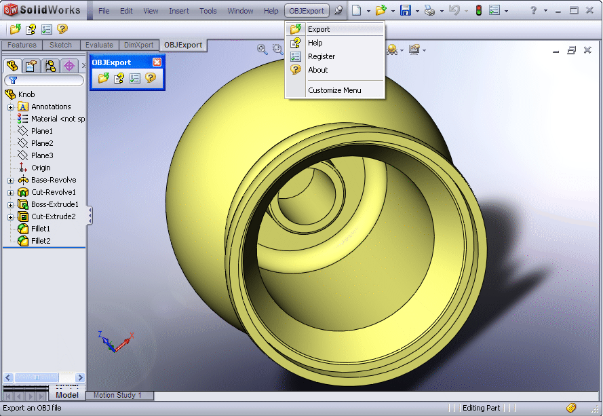603x416 pixels.
Task: Choose About from OBJExport menu
Action: pos(335,70)
